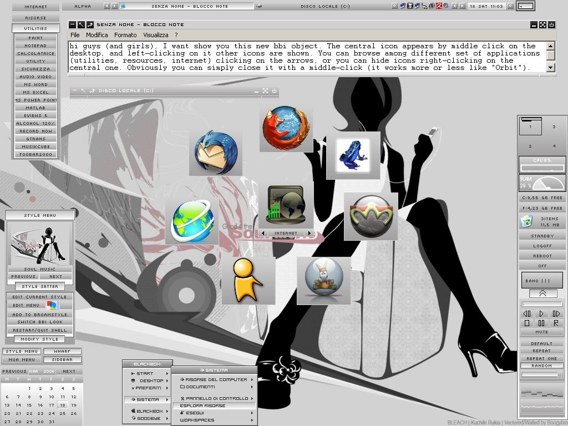Open the Firefox browser icon
This screenshot has height=426, width=568.
(x=286, y=128)
